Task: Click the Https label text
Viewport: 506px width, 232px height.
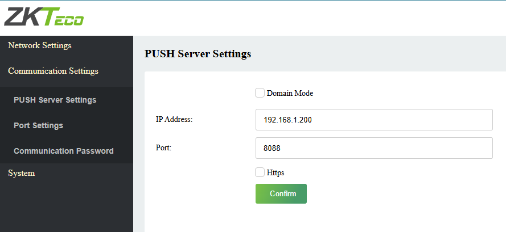Action: point(275,172)
